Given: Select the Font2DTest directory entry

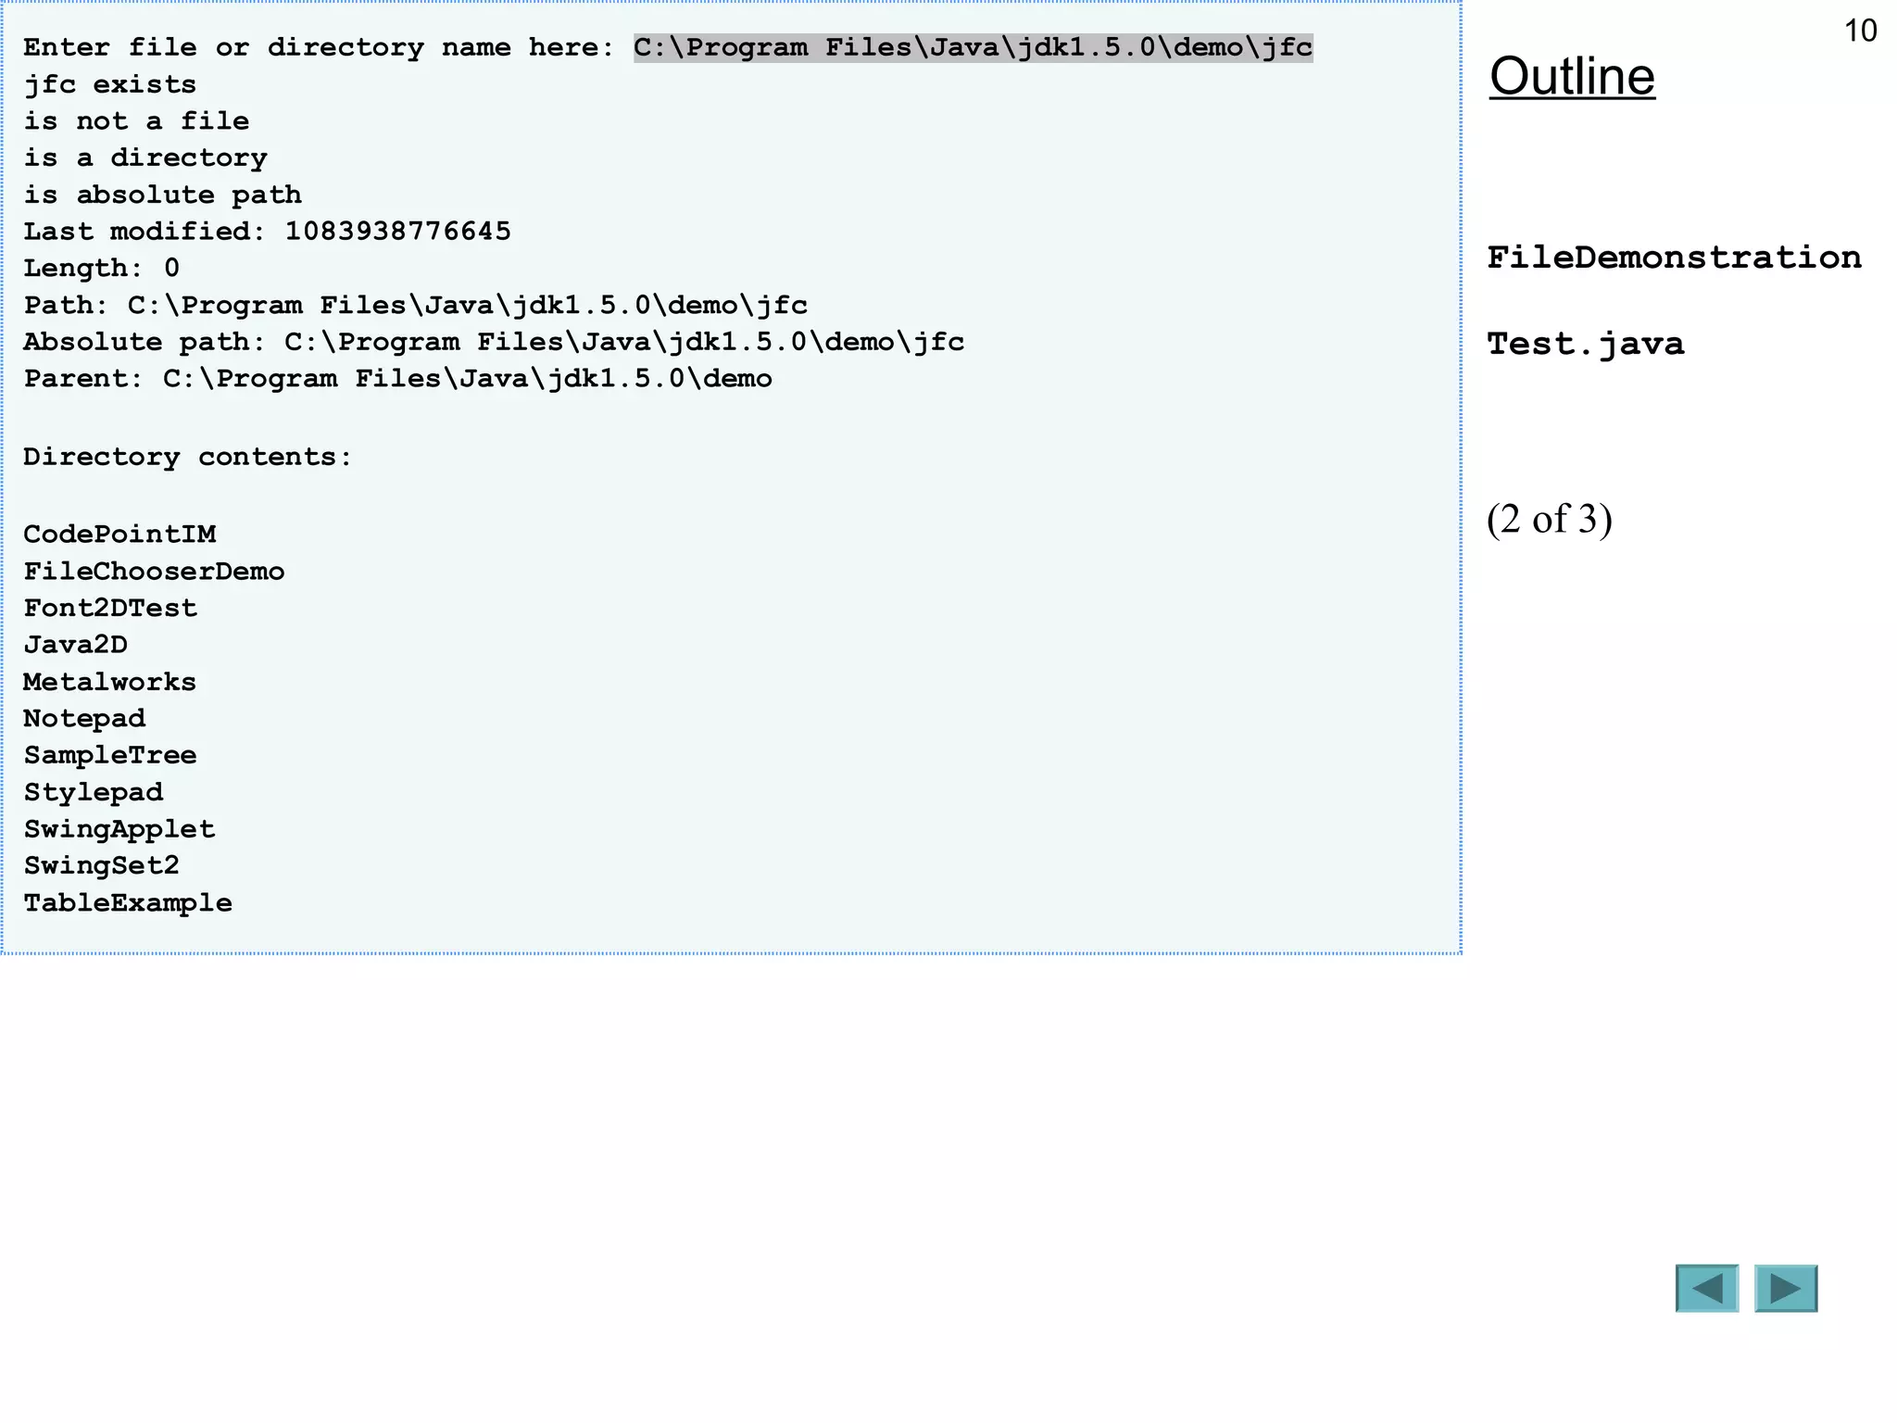Looking at the screenshot, I should pyautogui.click(x=110, y=609).
